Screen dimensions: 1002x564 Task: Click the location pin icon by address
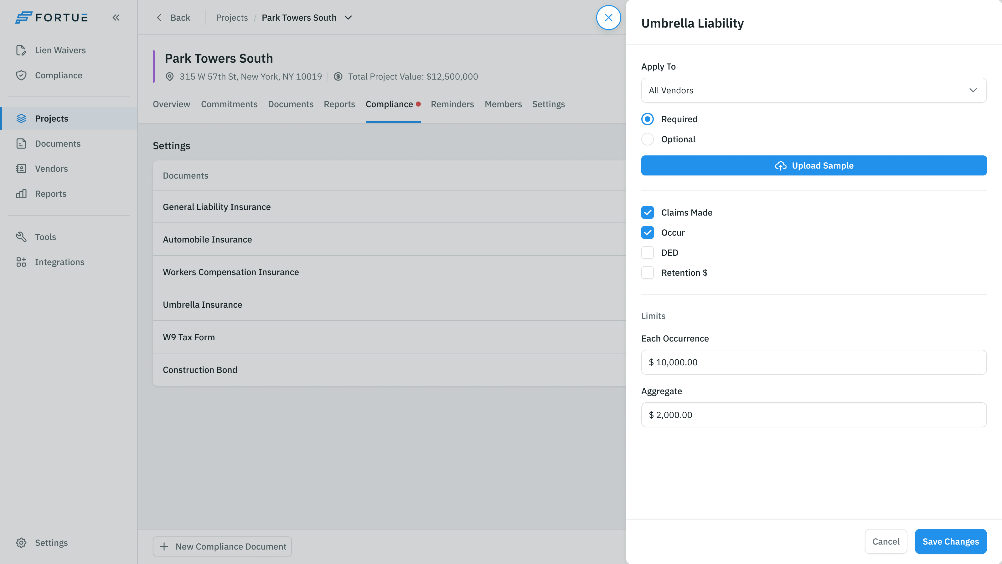170,77
